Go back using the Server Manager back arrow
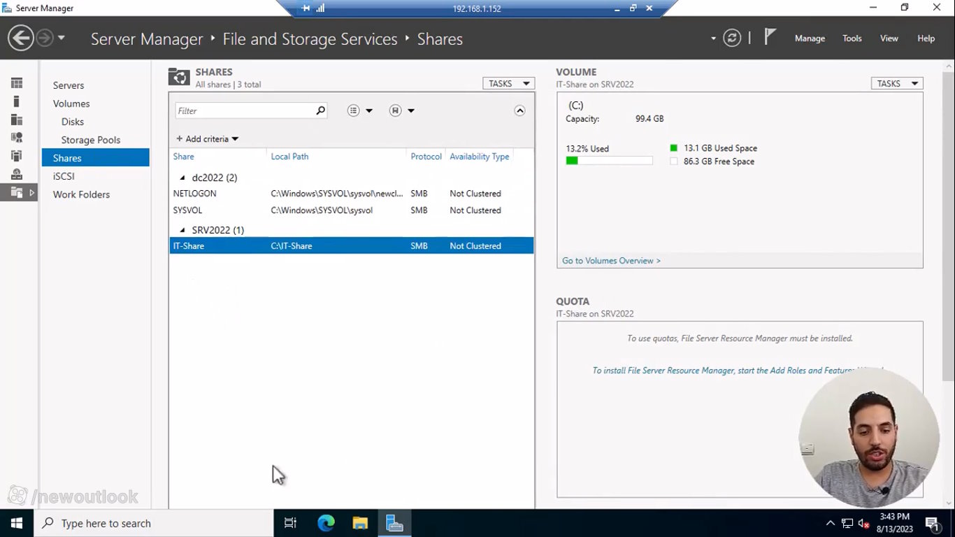This screenshot has height=537, width=955. [21, 38]
